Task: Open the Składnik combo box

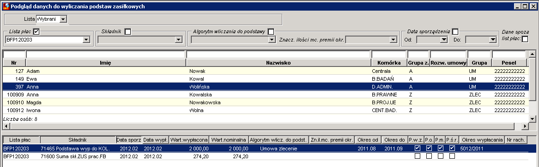Action: click(x=178, y=40)
